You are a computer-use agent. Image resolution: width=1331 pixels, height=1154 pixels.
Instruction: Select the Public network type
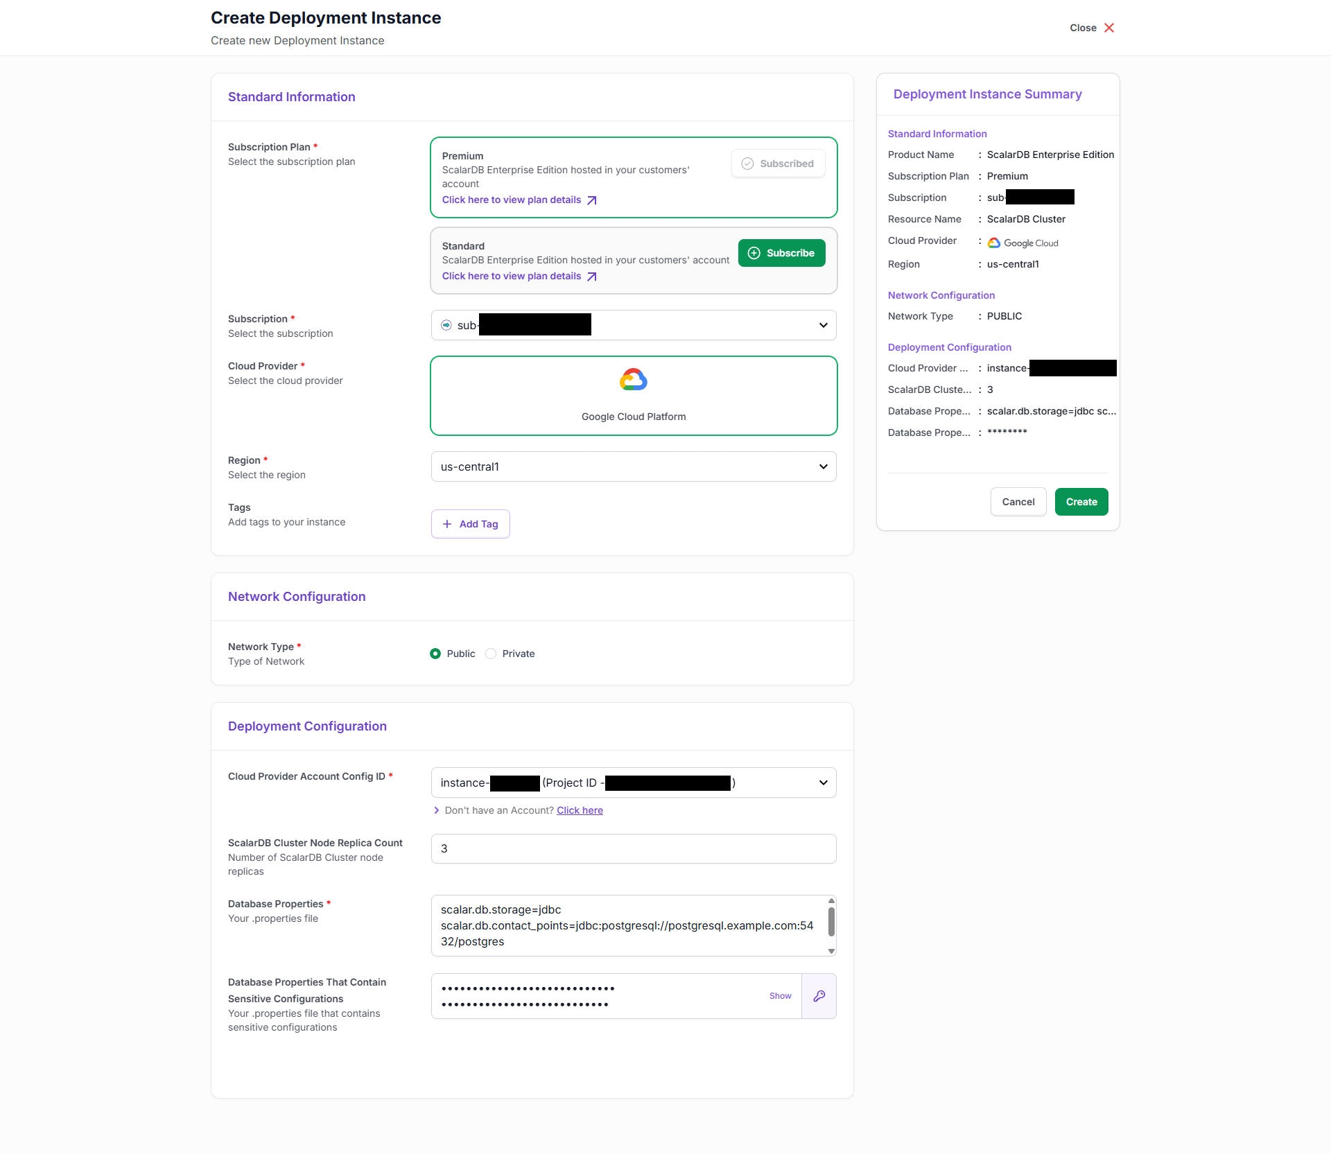435,654
